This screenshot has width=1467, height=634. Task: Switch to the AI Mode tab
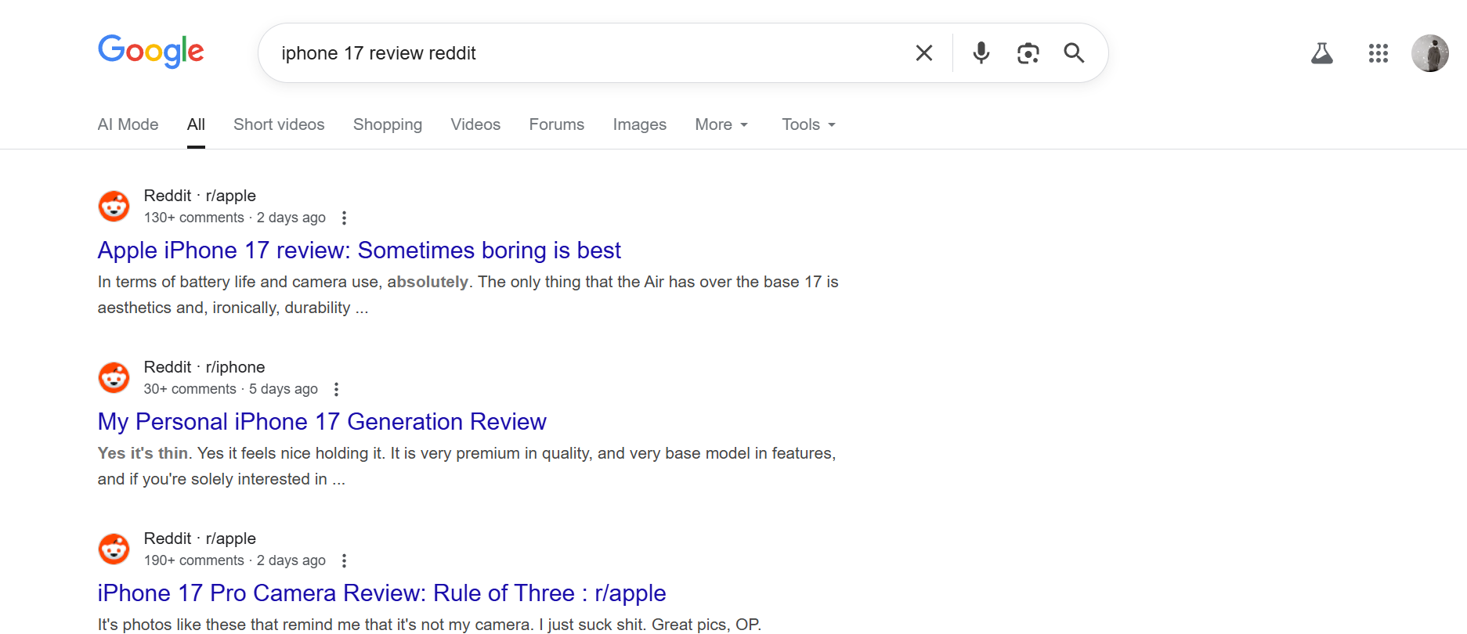click(x=128, y=124)
